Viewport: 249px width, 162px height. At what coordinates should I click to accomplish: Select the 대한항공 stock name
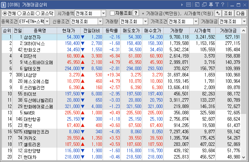click(x=32, y=119)
